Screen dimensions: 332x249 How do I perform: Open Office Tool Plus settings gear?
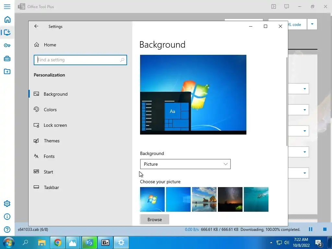(x=7, y=204)
